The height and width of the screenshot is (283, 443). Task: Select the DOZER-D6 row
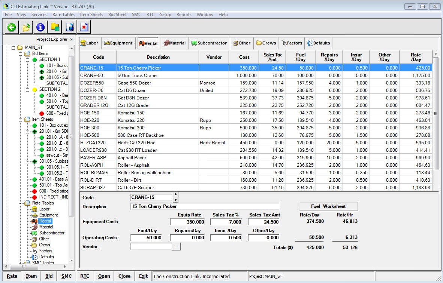tap(256, 90)
